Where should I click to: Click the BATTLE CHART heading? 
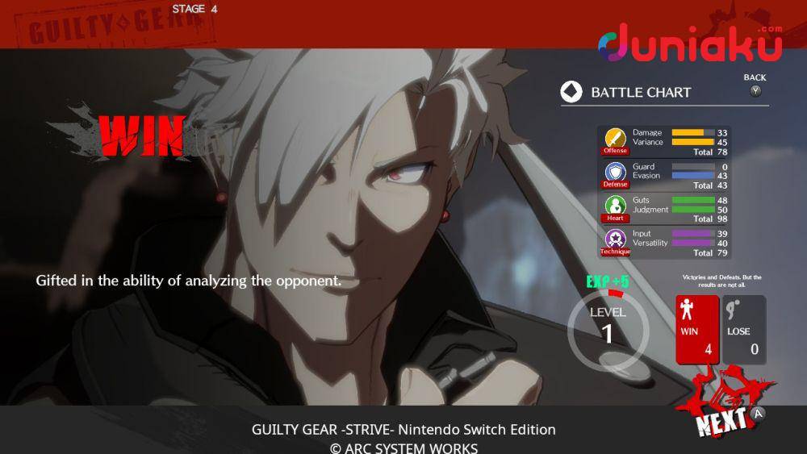(x=641, y=93)
